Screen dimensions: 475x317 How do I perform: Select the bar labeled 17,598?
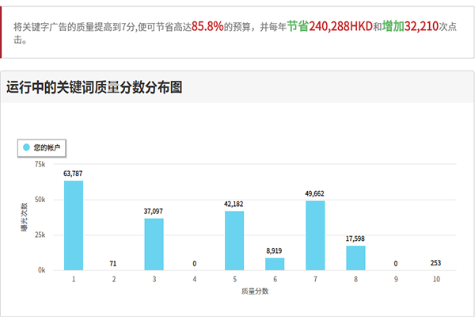tap(355, 258)
